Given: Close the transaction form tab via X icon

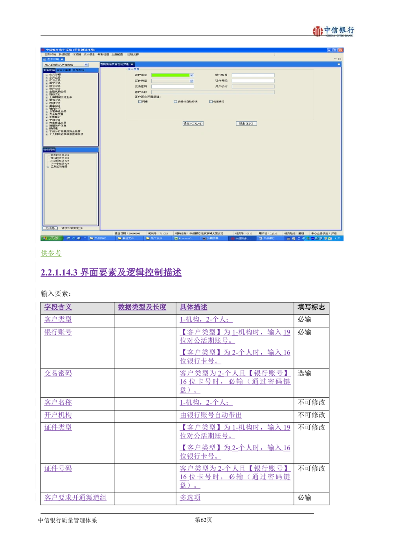Looking at the screenshot, I should pos(132,64).
